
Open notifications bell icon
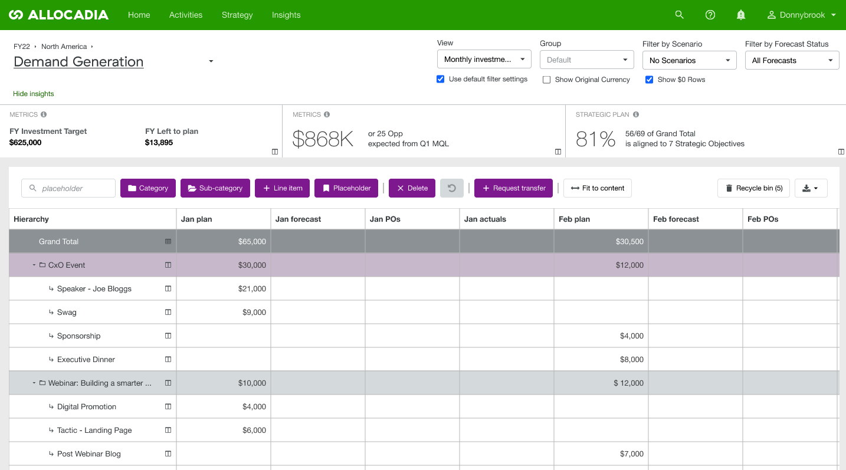click(741, 15)
